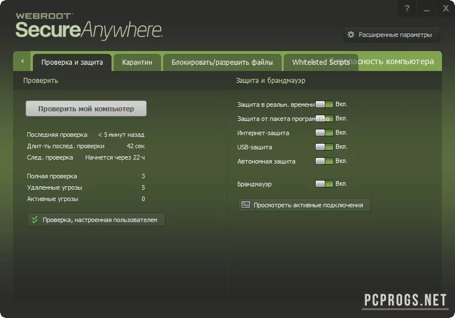Click Просмотреть активные подключения button
The height and width of the screenshot is (318, 455).
pos(304,205)
